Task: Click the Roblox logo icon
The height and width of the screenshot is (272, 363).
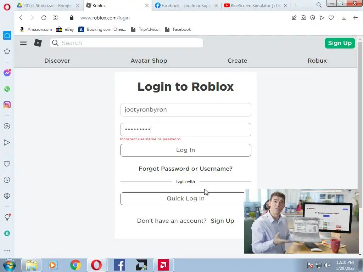Action: (38, 43)
